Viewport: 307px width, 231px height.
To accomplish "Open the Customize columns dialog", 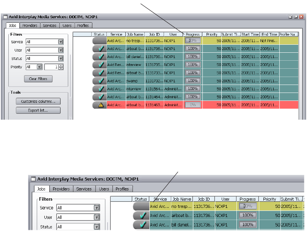I will click(38, 101).
